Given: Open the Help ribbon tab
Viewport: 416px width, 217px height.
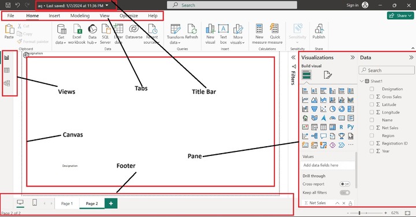Looking at the screenshot, I should coord(153,16).
